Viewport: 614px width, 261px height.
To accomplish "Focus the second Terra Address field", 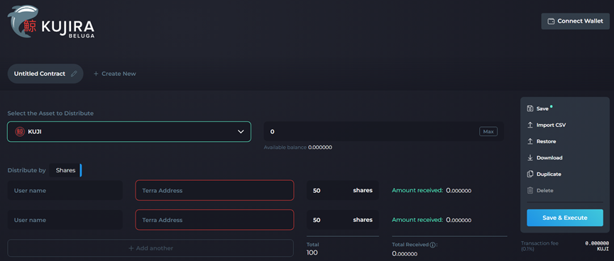I will [x=214, y=220].
